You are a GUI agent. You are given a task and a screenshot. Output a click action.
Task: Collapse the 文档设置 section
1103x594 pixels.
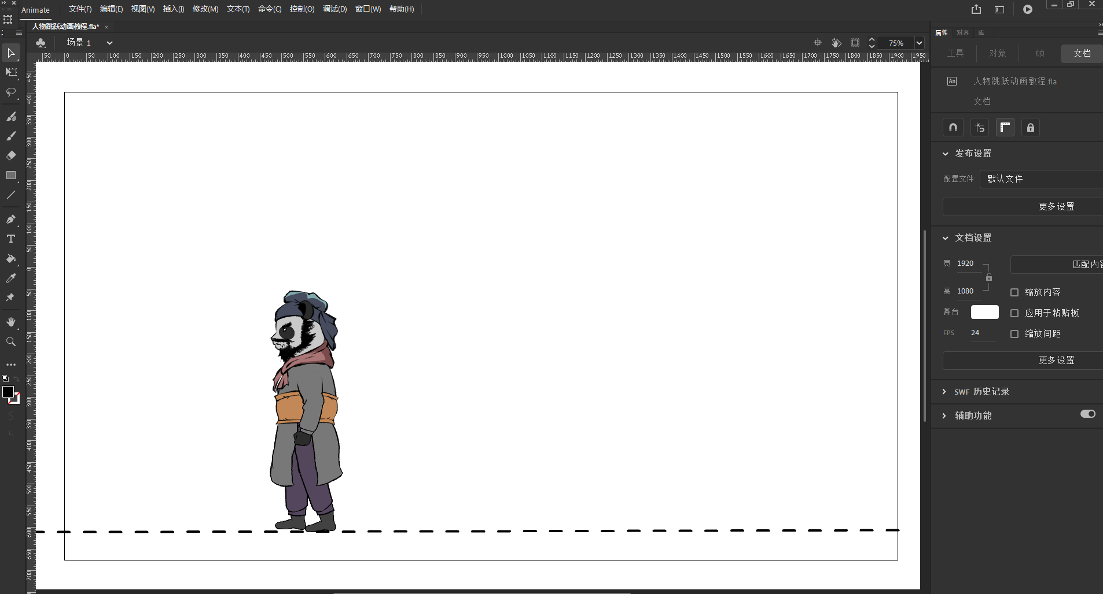[945, 238]
